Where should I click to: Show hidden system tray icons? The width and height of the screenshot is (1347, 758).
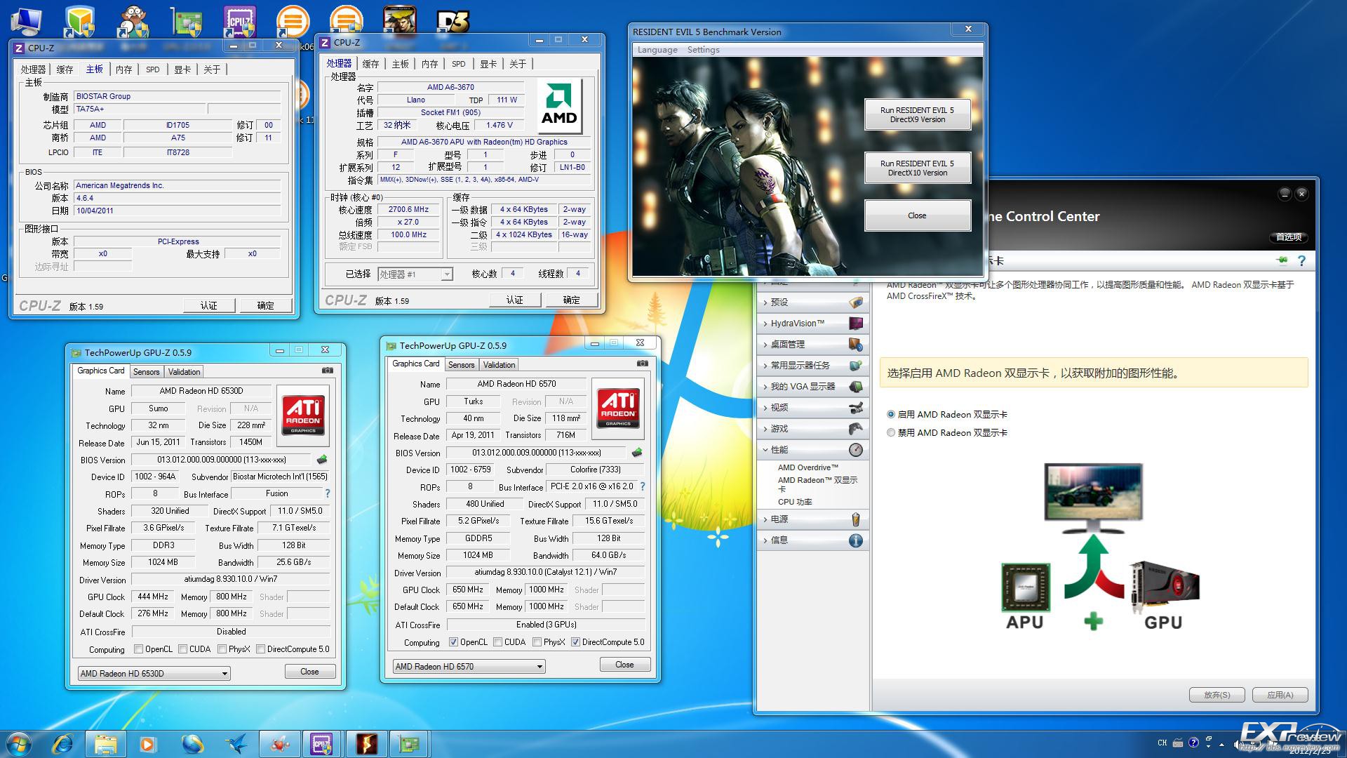1221,743
